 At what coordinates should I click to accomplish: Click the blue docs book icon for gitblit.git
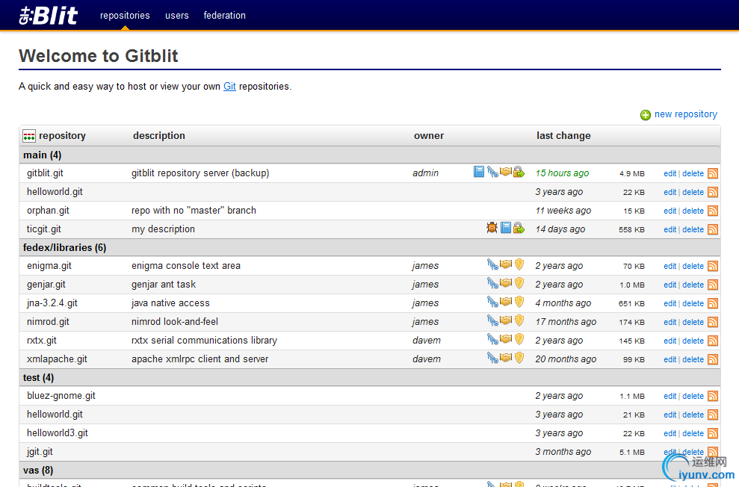[x=479, y=172]
